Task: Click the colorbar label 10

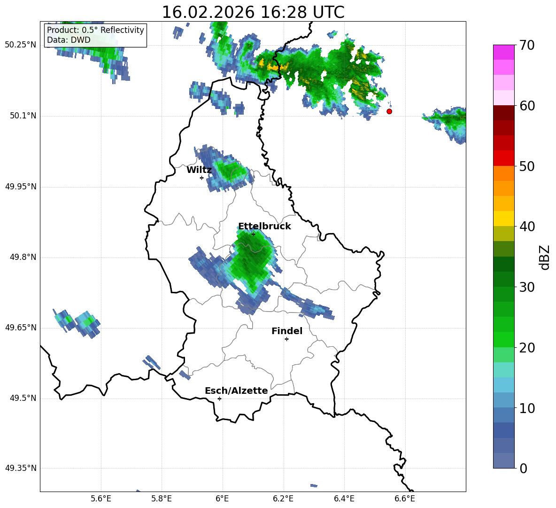Action: (527, 408)
